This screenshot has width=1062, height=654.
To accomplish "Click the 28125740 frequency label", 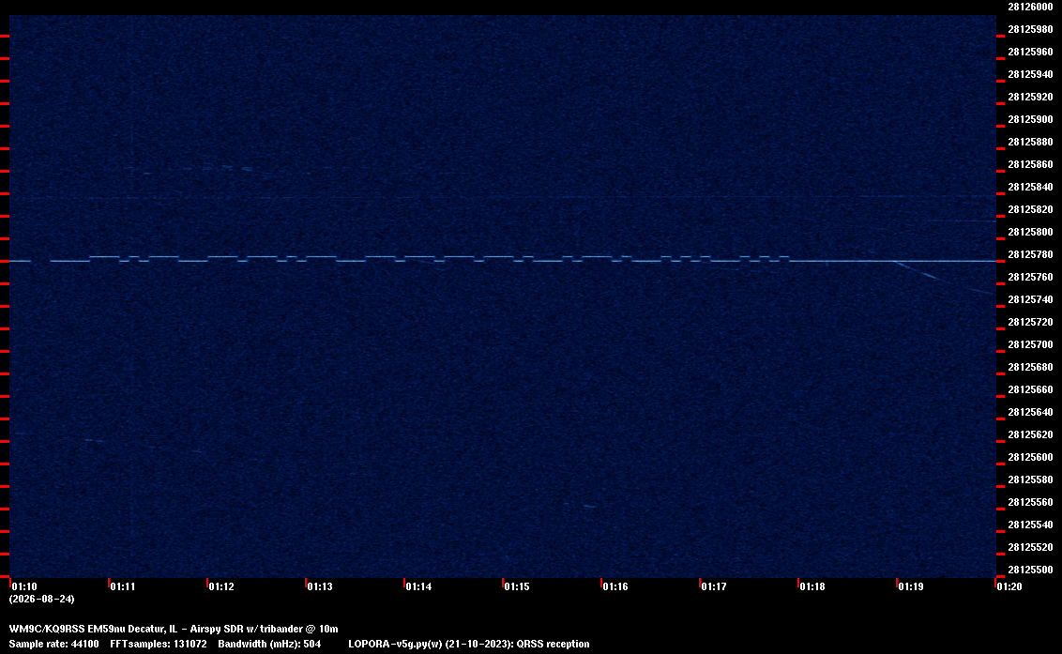I will [x=1030, y=299].
